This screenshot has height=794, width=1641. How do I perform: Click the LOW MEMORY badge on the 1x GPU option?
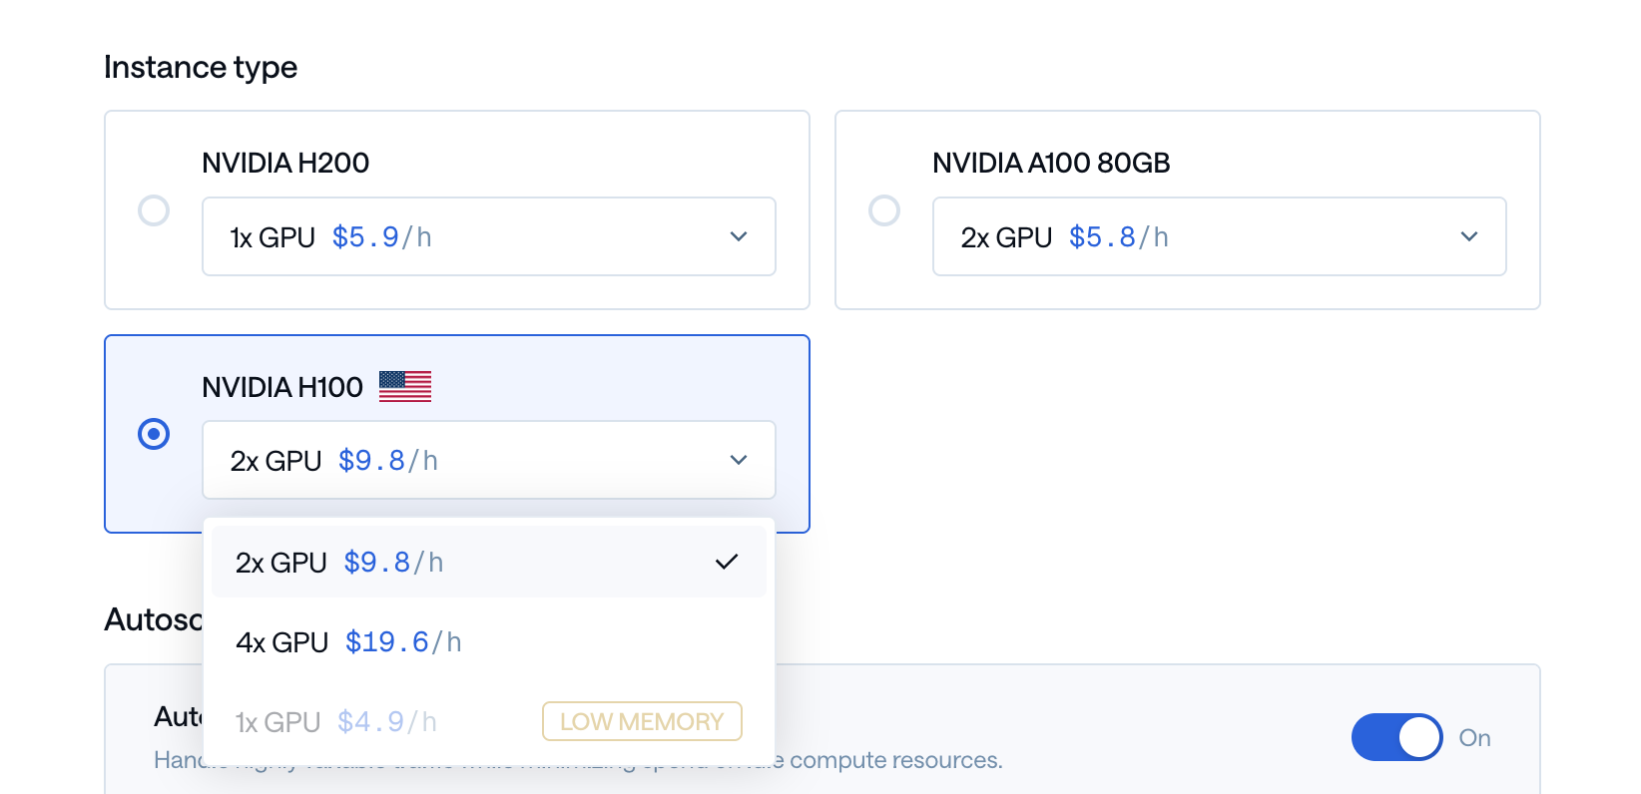coord(642,721)
